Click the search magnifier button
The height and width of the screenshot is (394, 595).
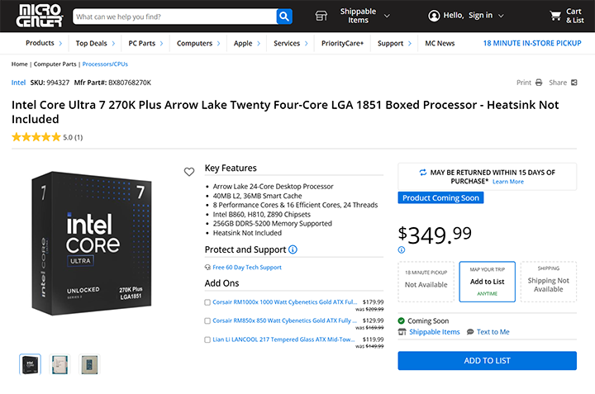284,16
